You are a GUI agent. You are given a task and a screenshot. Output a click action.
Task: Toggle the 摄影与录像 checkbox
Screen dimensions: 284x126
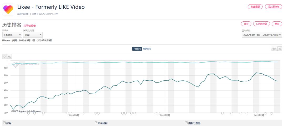click(186, 123)
